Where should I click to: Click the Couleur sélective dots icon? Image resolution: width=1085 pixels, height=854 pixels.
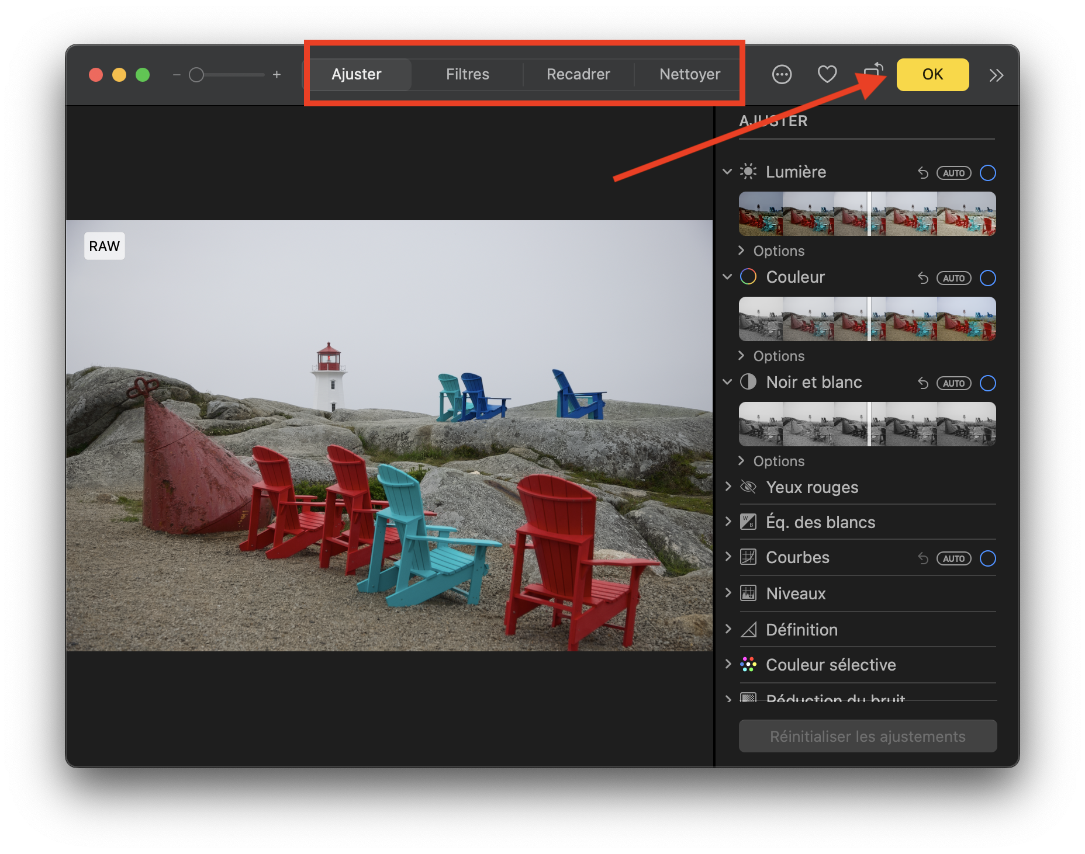(x=748, y=665)
